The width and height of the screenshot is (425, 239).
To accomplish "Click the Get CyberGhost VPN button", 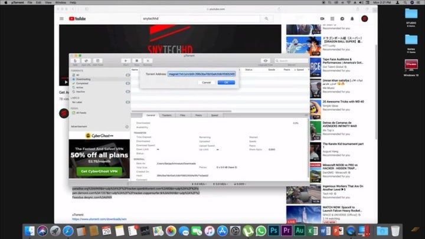I will 99,171.
